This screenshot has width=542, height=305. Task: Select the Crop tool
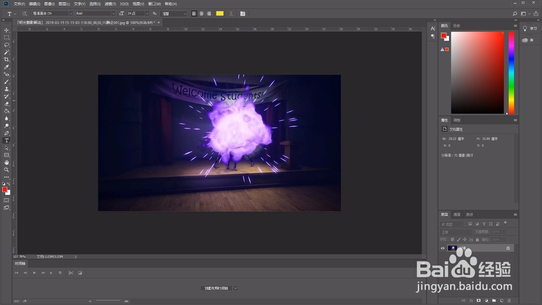click(7, 60)
